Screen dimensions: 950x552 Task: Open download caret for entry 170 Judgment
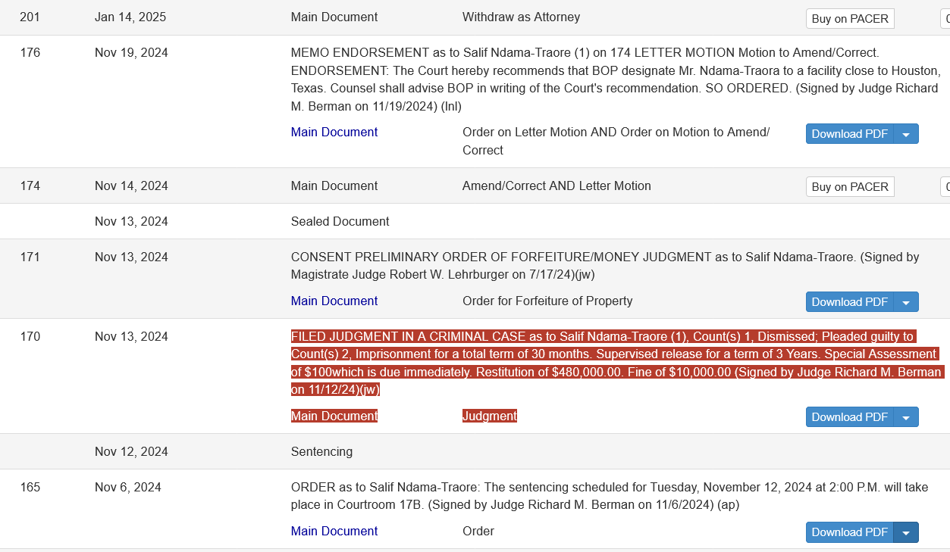coord(906,417)
